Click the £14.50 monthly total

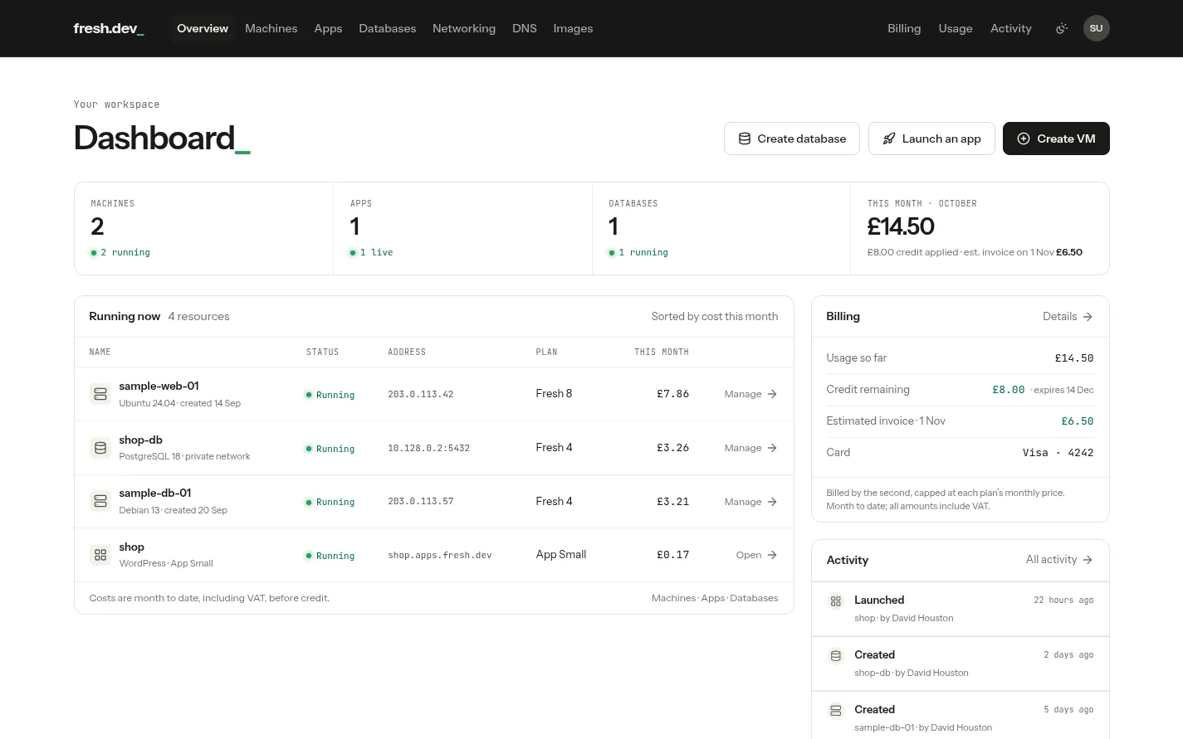pyautogui.click(x=901, y=226)
